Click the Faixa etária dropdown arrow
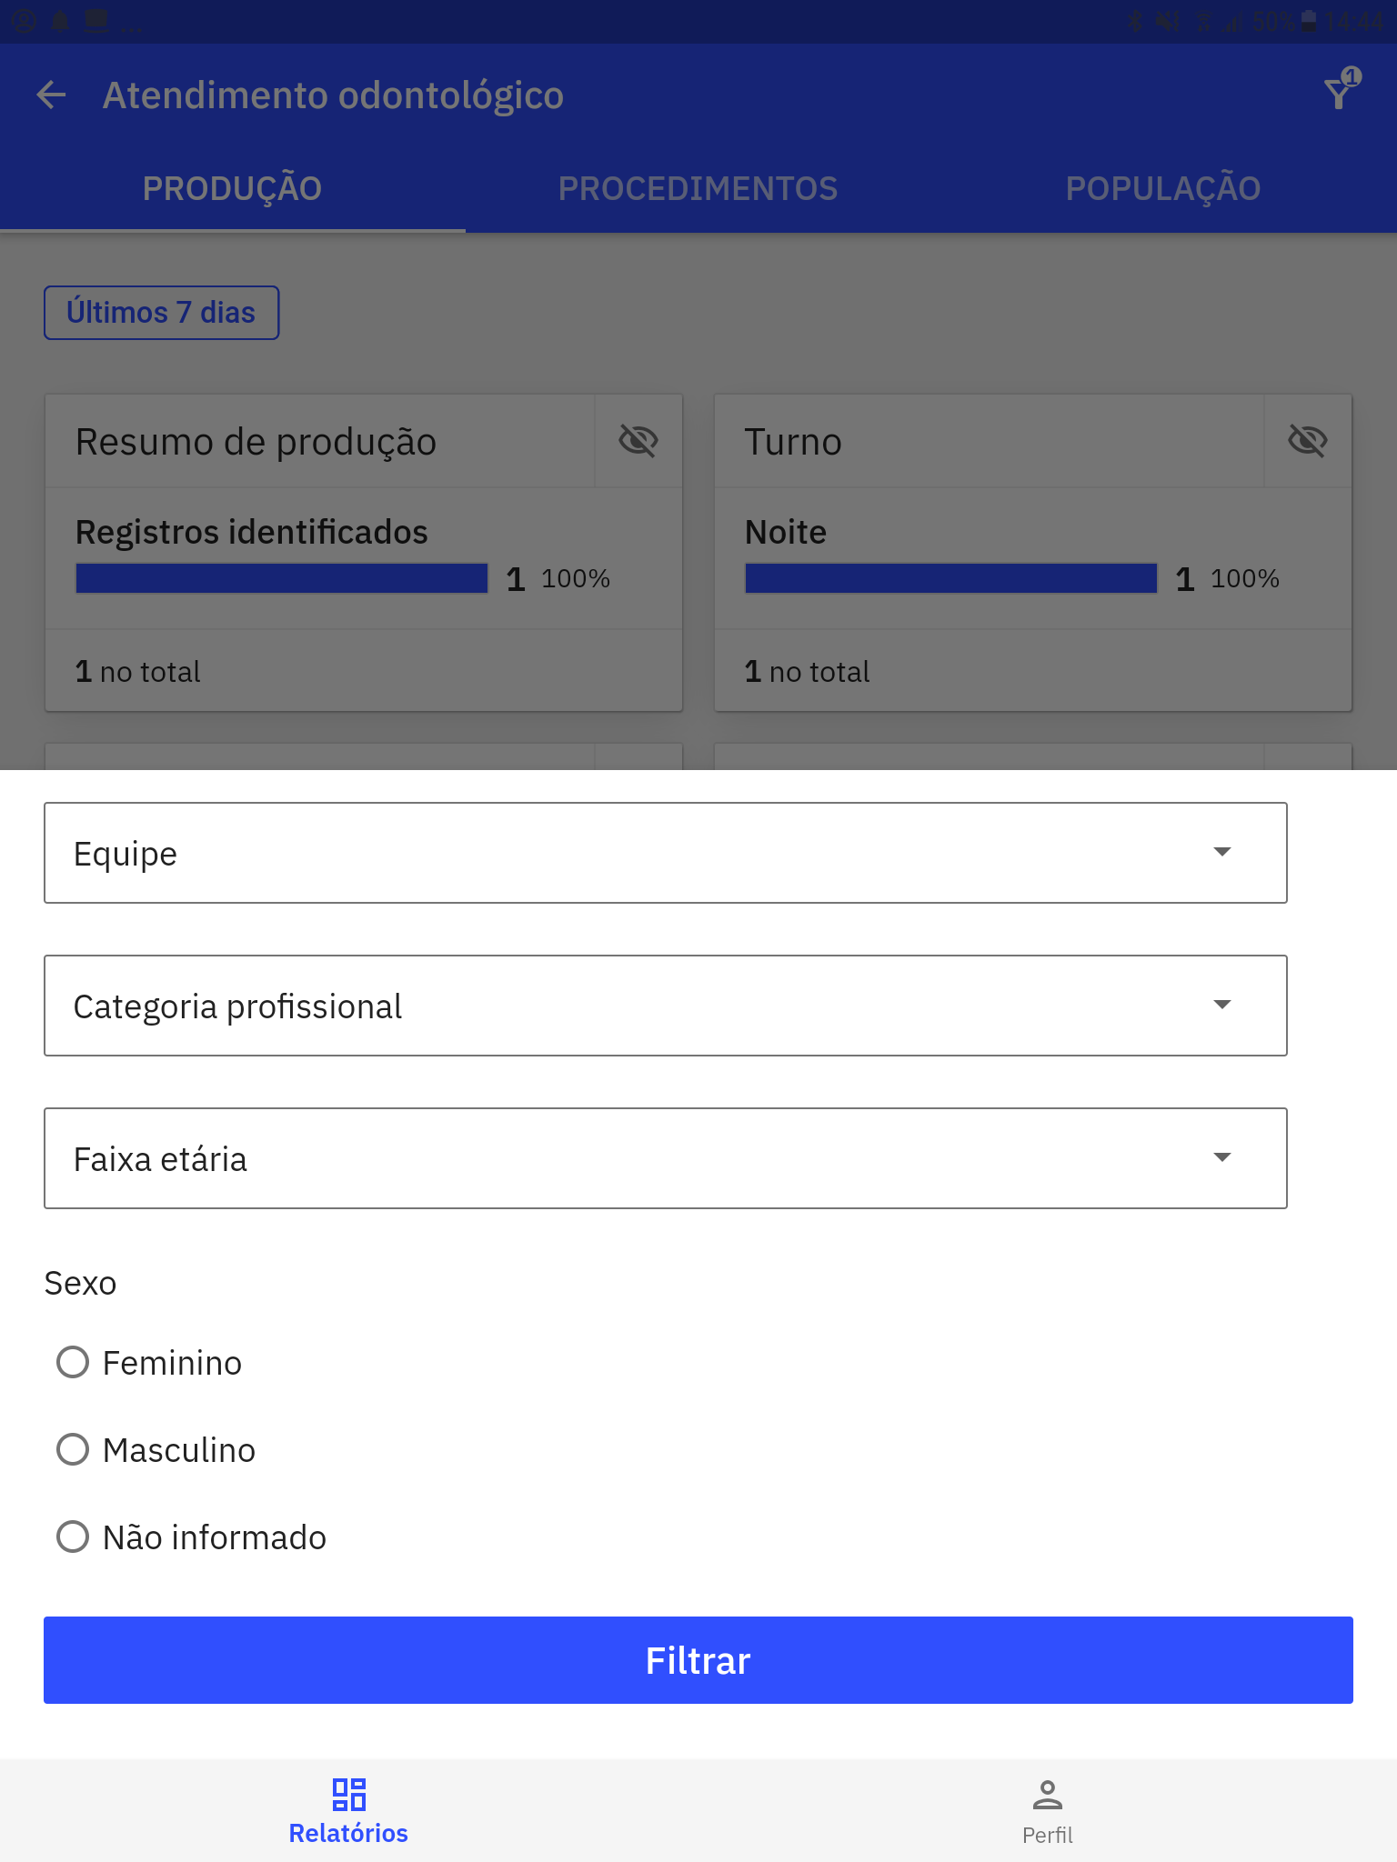The width and height of the screenshot is (1397, 1862). (x=1222, y=1157)
